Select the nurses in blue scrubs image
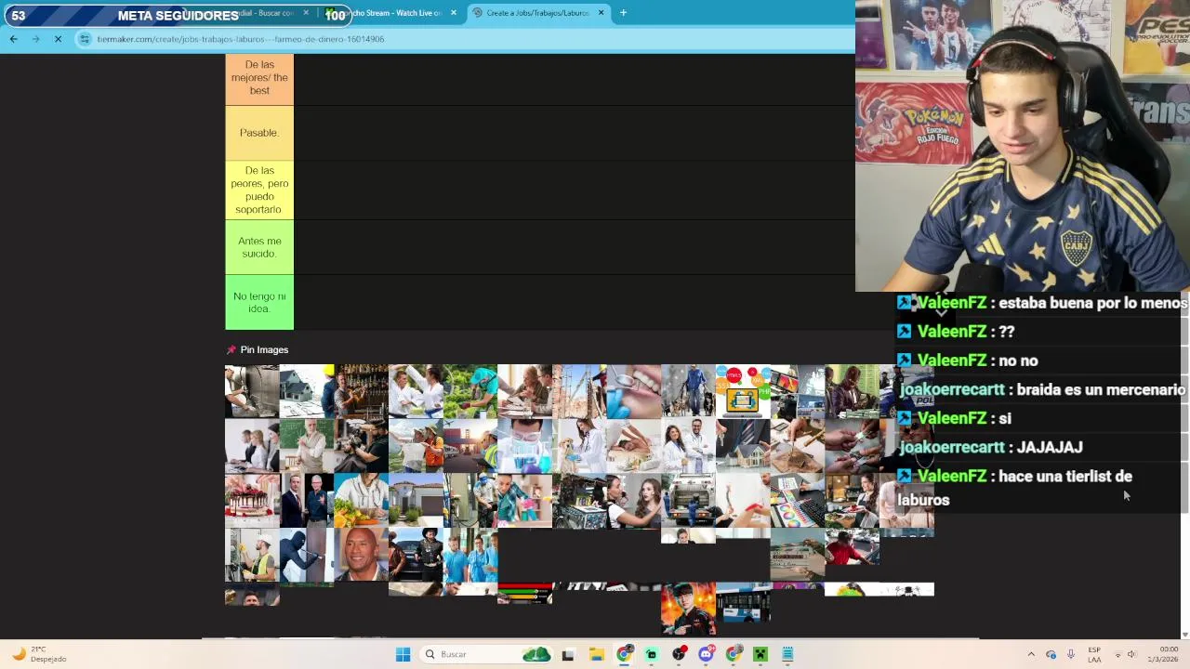This screenshot has height=669, width=1190. pos(470,556)
